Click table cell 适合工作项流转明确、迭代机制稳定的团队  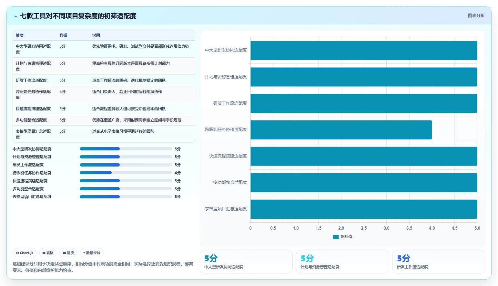[x=129, y=81]
